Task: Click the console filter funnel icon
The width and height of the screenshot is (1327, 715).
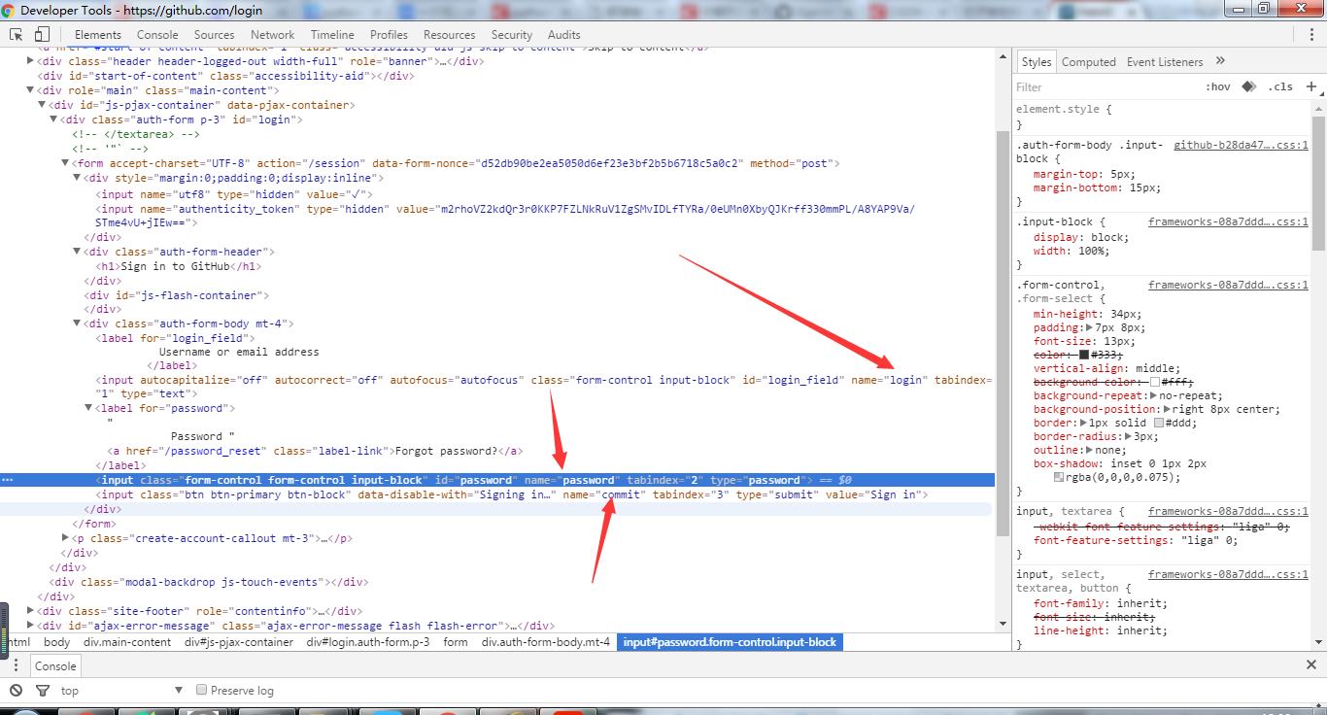Action: coord(42,691)
